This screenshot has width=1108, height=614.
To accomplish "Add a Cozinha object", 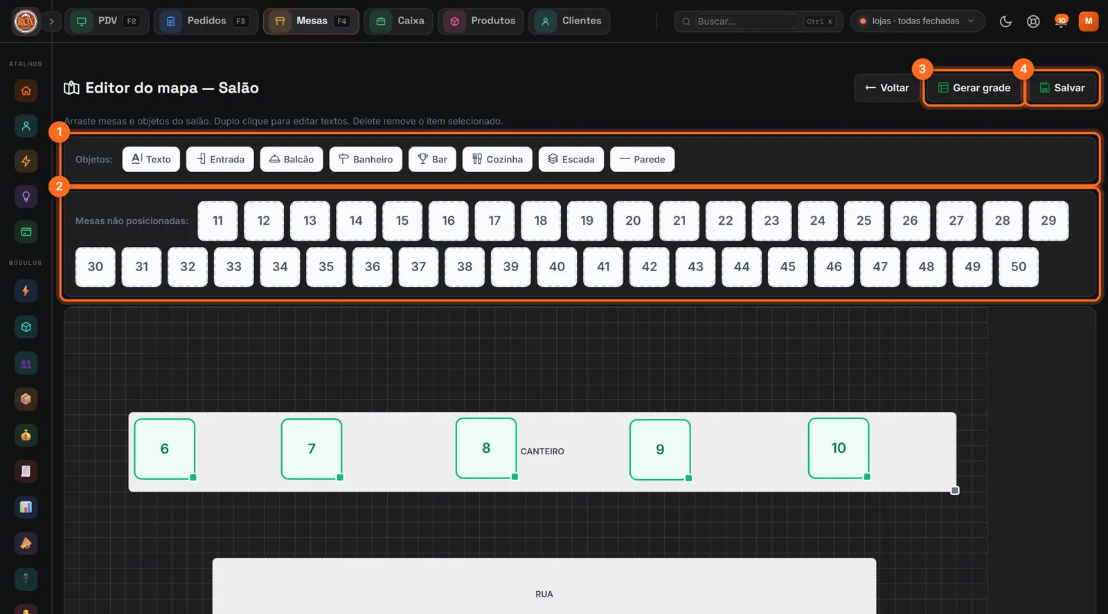I will (x=497, y=159).
